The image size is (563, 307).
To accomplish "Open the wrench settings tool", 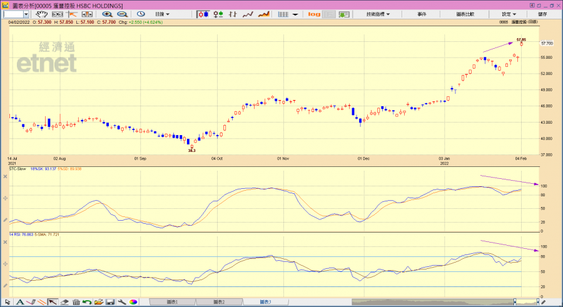I will point(121,302).
